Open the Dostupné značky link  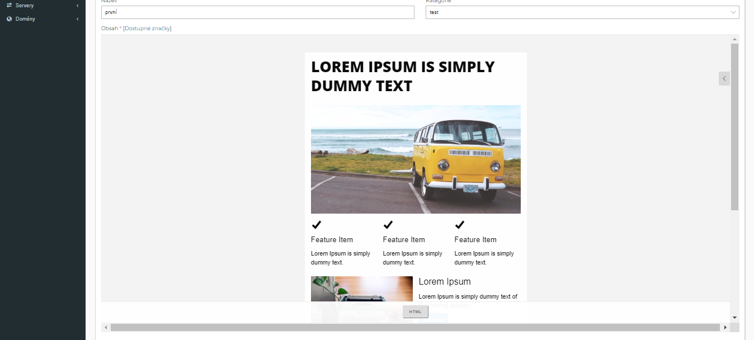click(147, 28)
